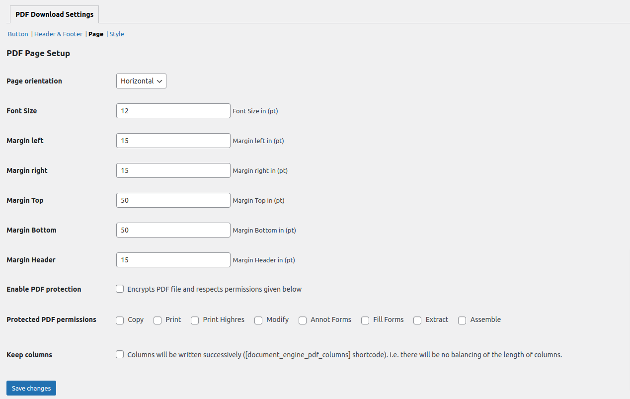630x399 pixels.
Task: Enable the Keep columns option
Action: (x=119, y=354)
